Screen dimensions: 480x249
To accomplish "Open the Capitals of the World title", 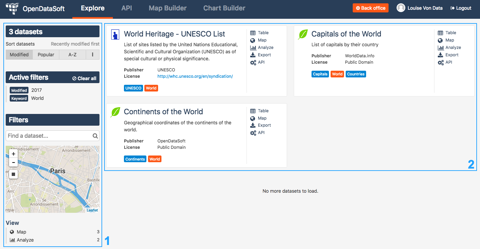I will pos(346,34).
